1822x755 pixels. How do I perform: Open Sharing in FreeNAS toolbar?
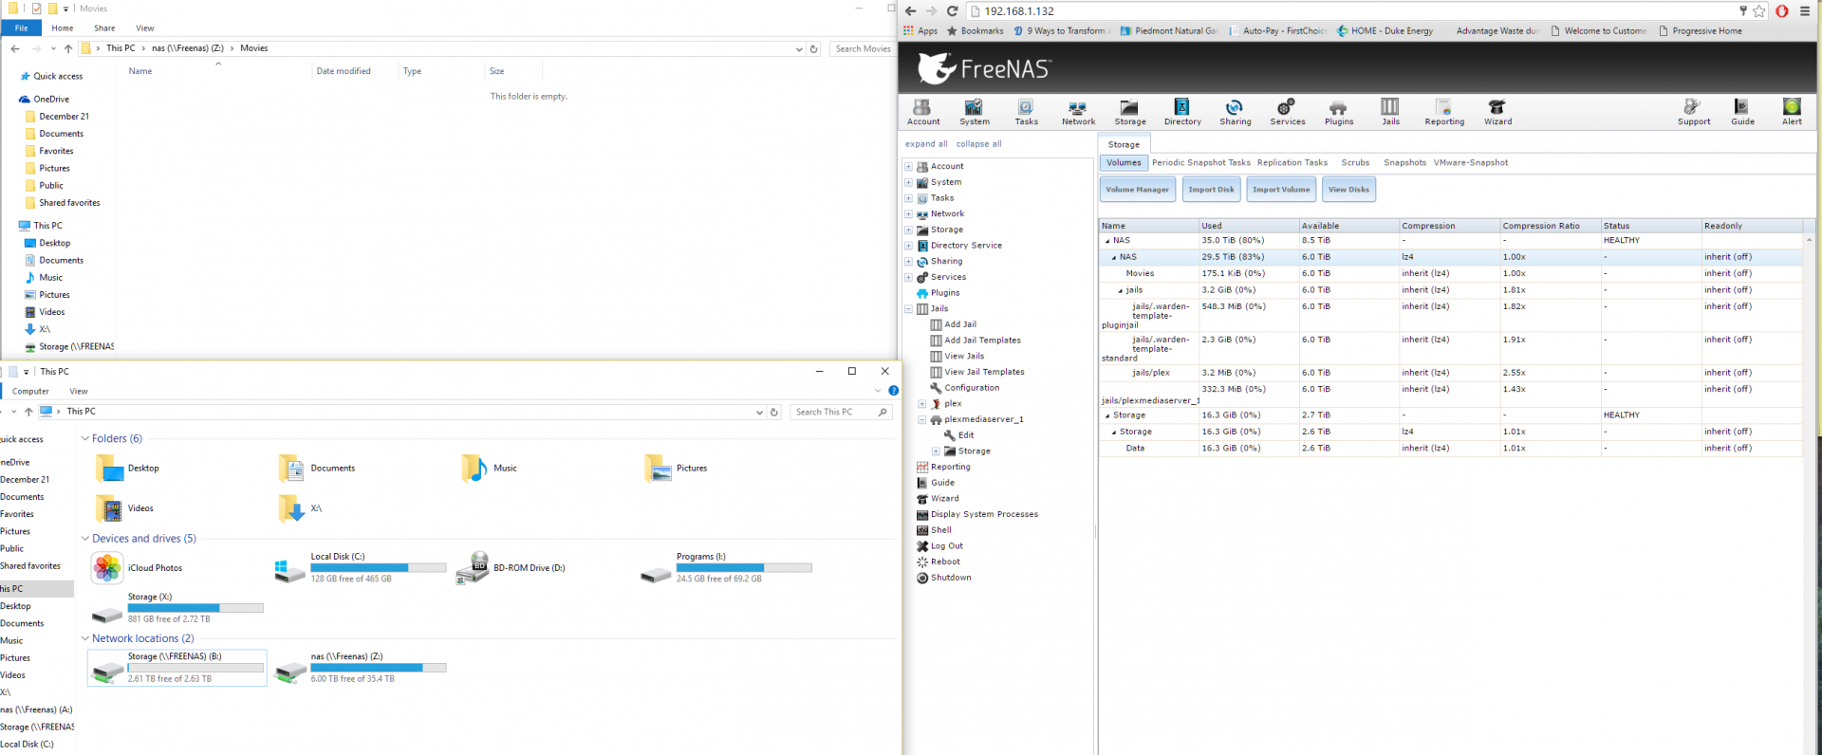point(1235,112)
